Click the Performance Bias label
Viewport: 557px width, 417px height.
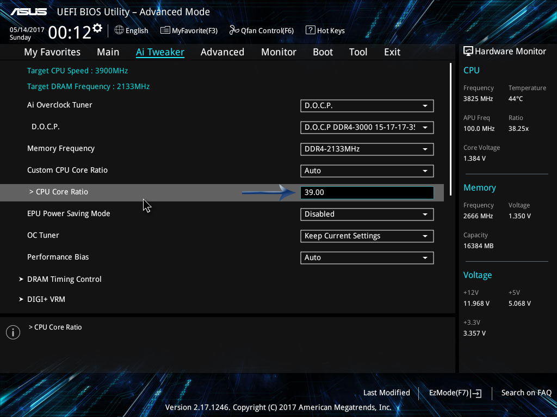(58, 257)
